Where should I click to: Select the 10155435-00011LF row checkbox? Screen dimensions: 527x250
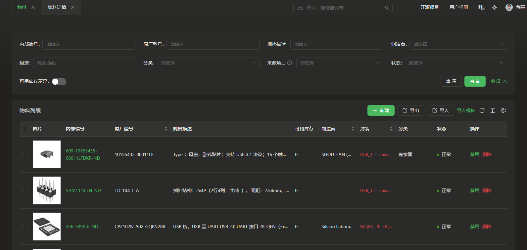point(25,154)
